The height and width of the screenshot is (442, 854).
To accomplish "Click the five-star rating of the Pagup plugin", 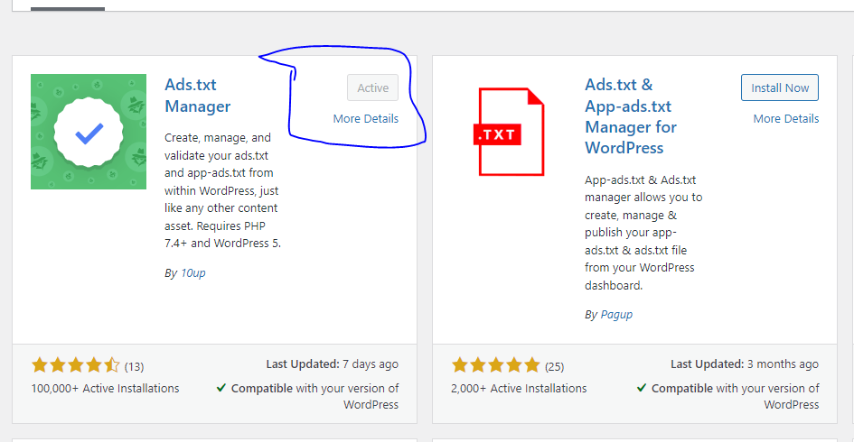I will tap(495, 364).
